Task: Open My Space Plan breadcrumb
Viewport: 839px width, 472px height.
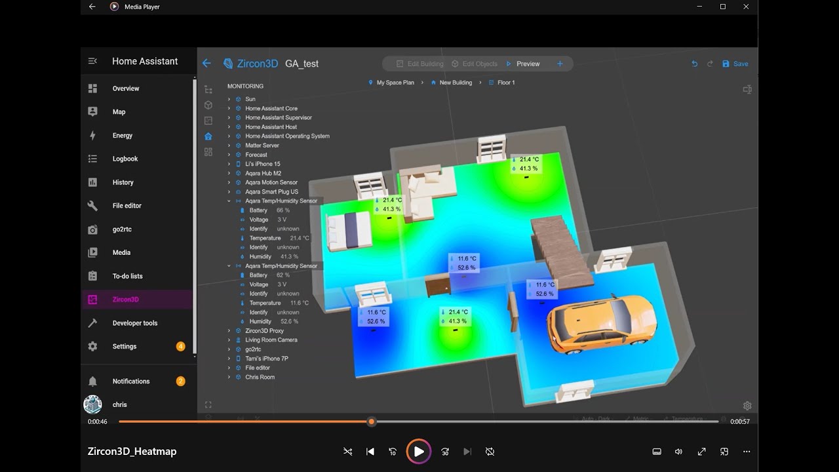Action: coord(391,83)
